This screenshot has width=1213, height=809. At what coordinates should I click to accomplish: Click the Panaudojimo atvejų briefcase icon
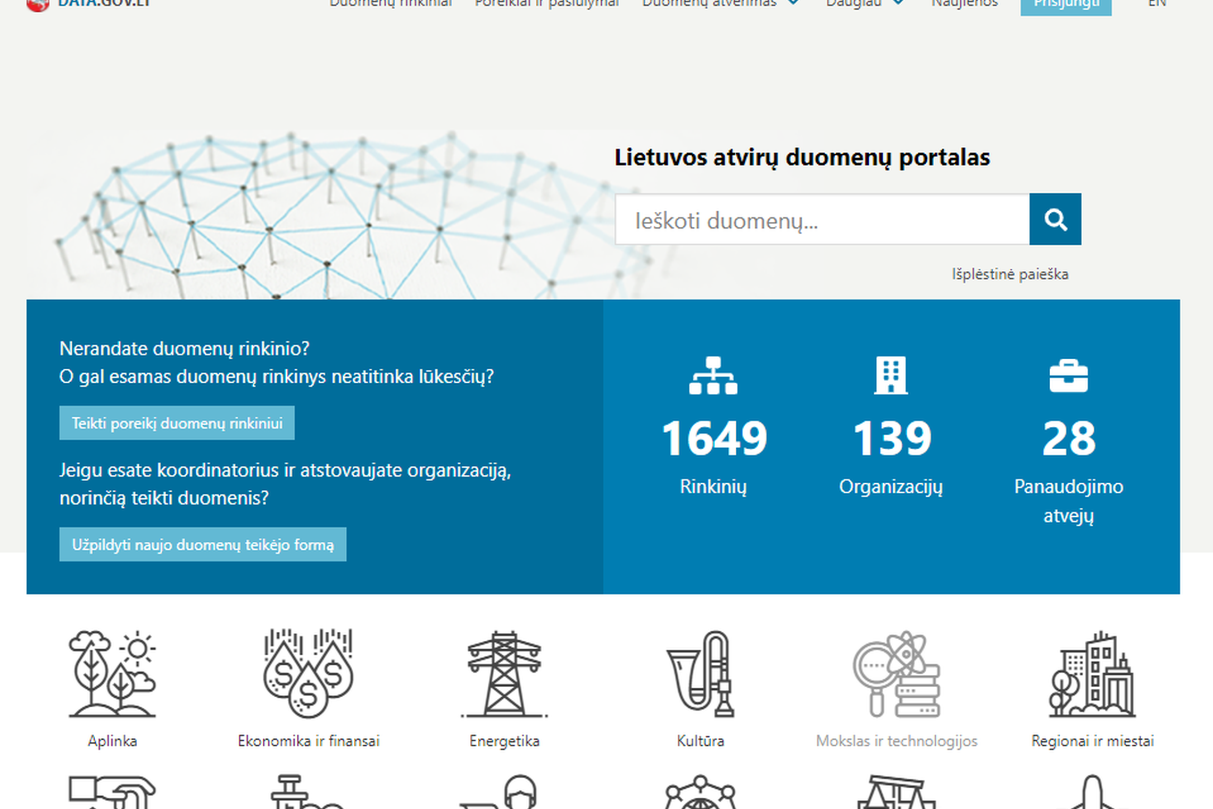[x=1068, y=376]
